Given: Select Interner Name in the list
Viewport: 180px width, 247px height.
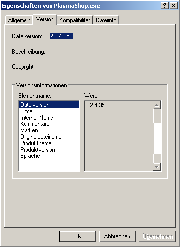Looking at the screenshot, I should tap(49, 118).
